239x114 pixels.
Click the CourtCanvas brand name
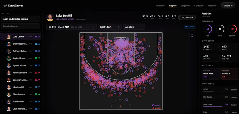pos(16,6)
